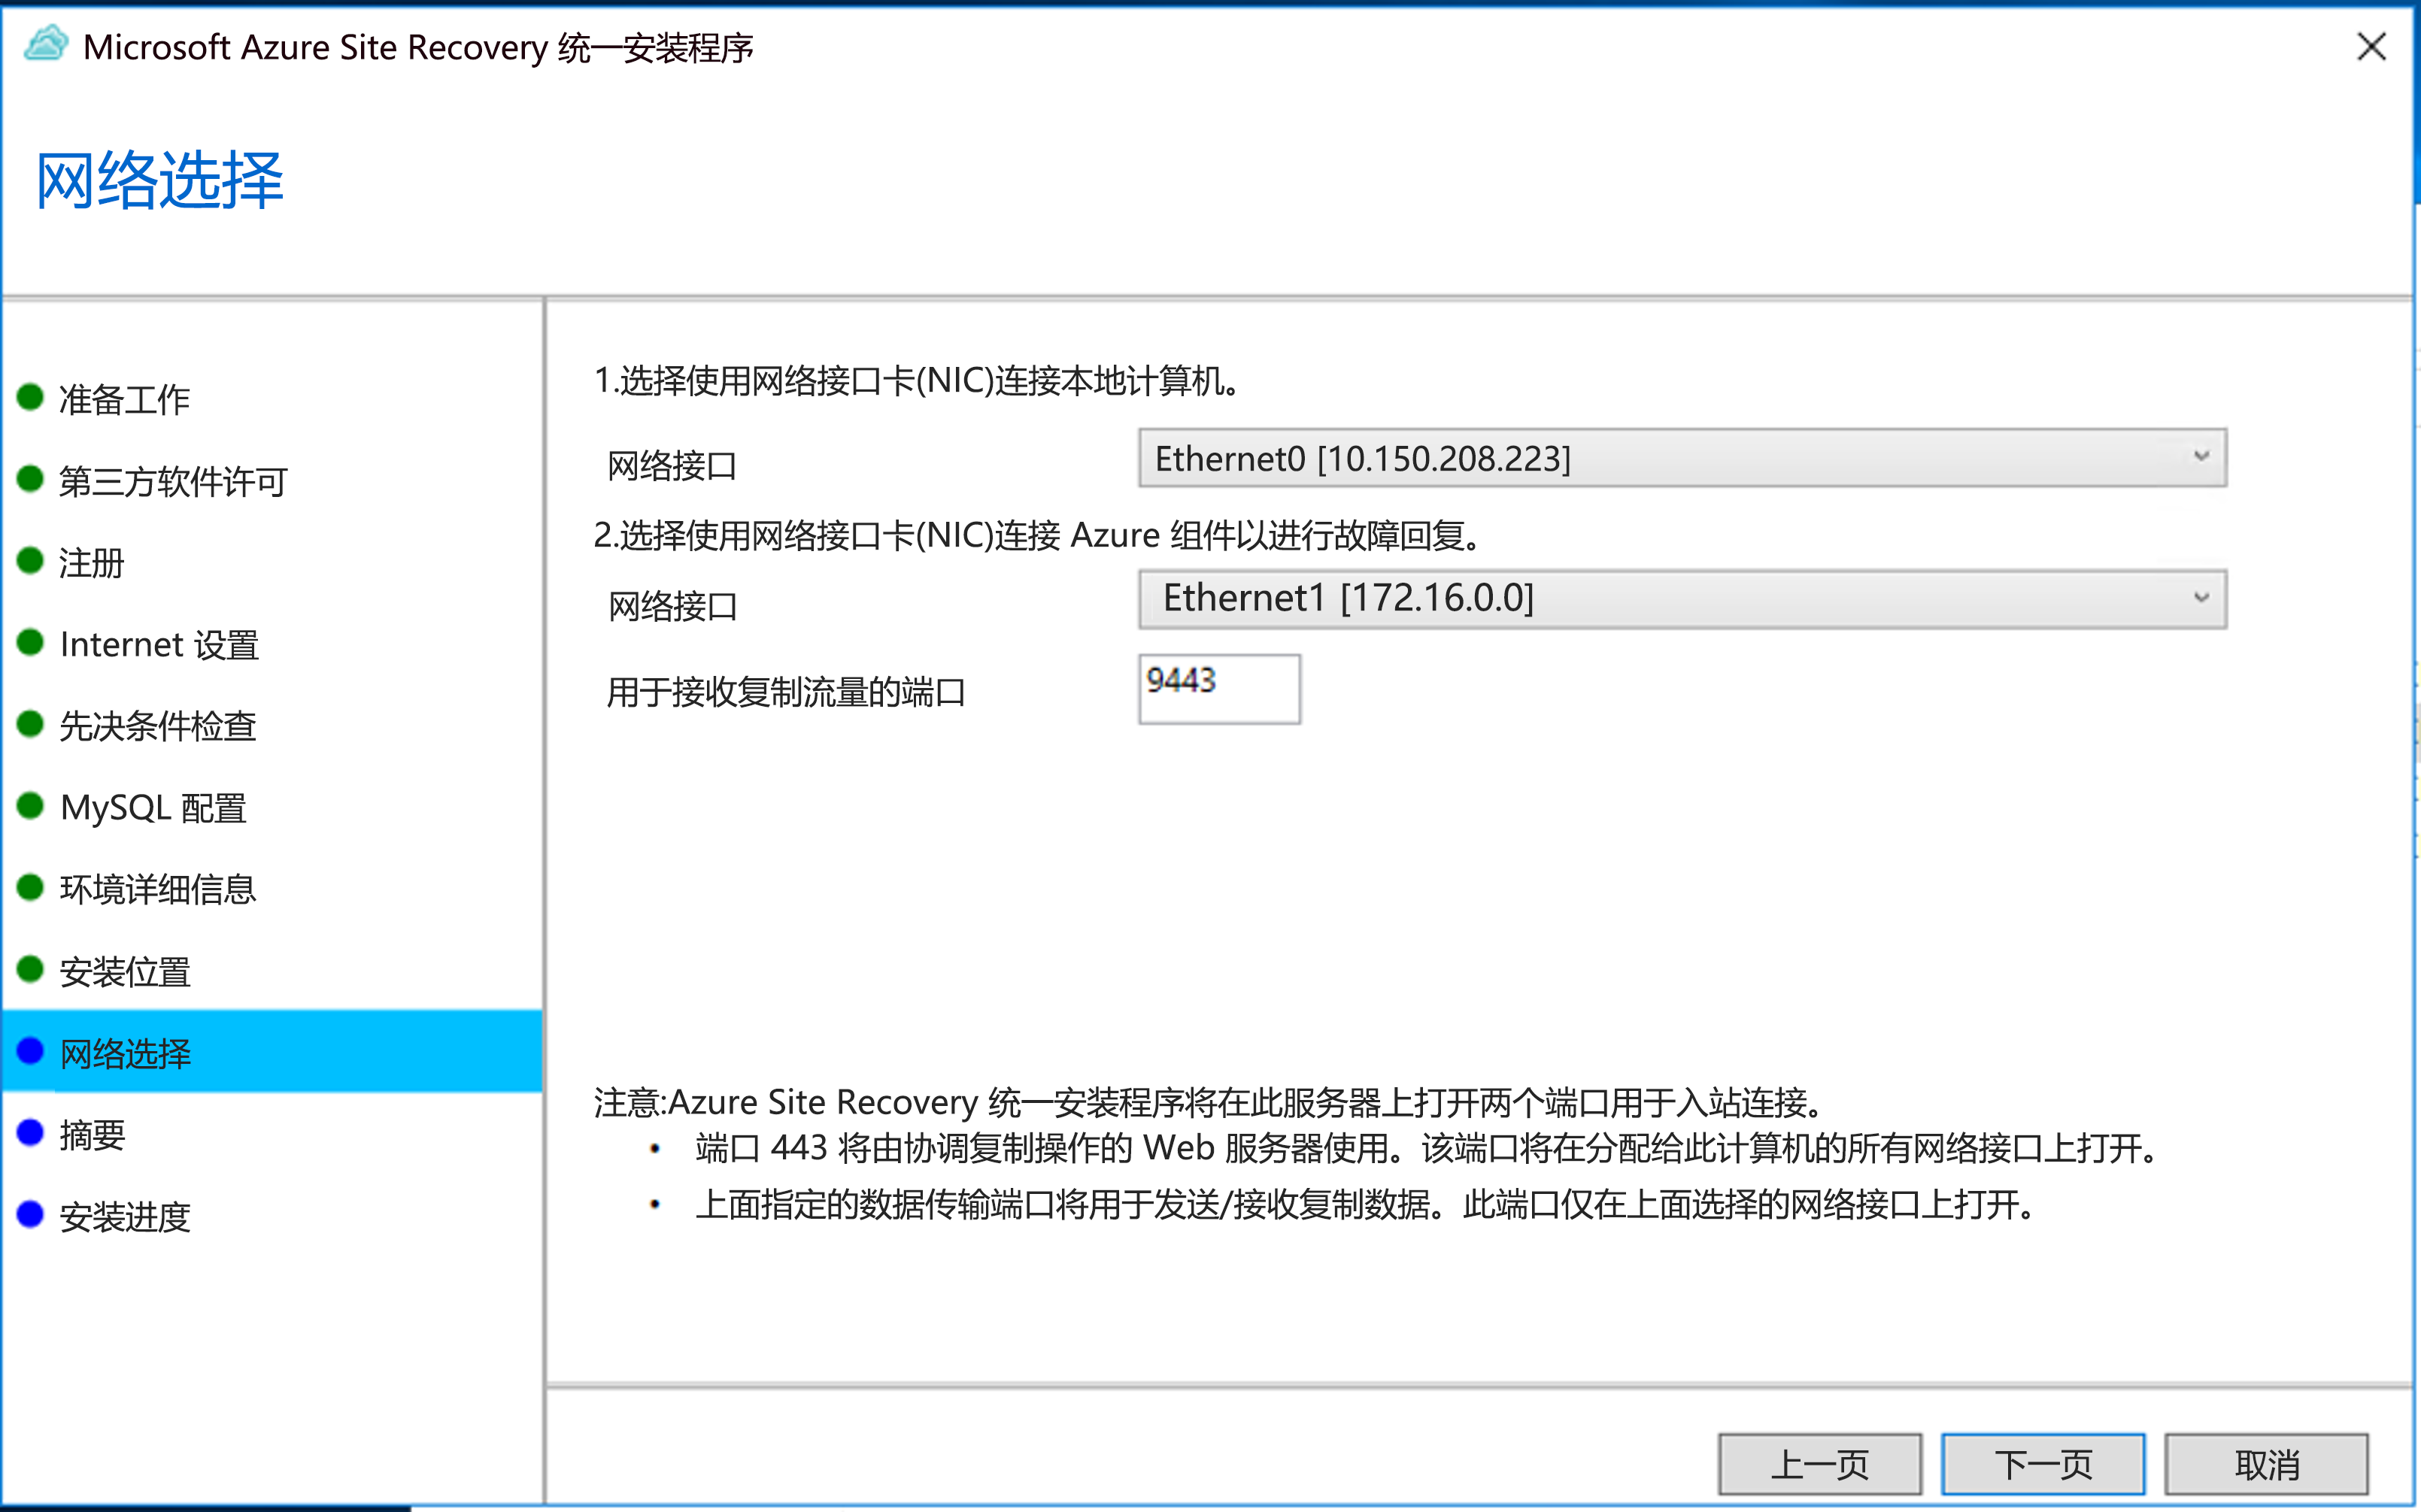Select the 先决条件检查 step
Screen dimensions: 2421x1512
click(x=158, y=726)
